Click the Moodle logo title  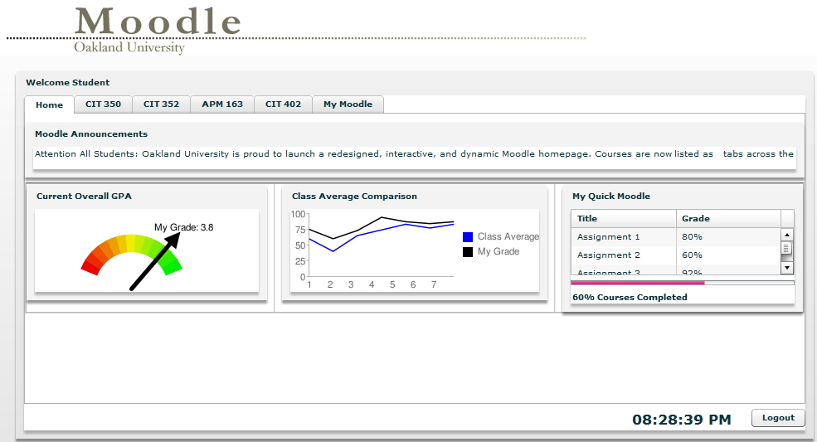(x=158, y=22)
